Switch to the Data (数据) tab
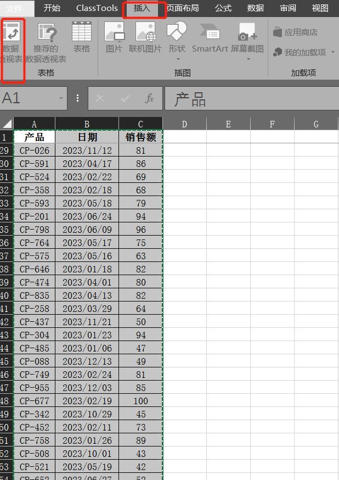339x480 pixels. click(256, 8)
